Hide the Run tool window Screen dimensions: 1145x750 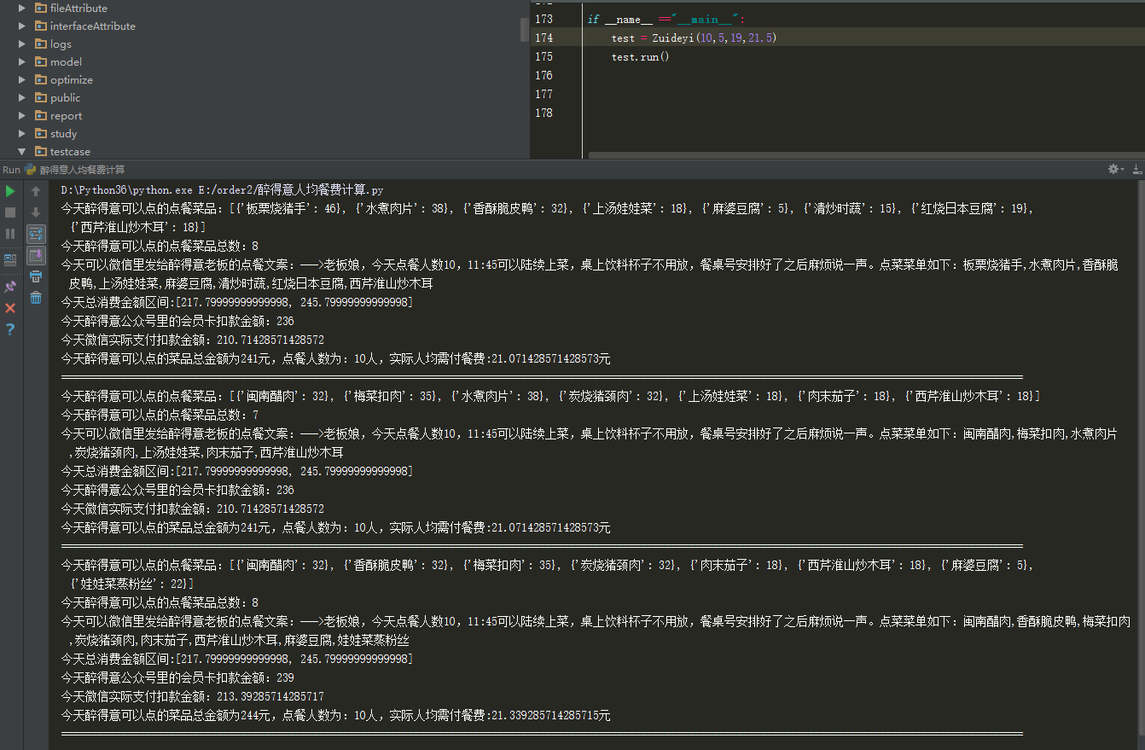[x=1136, y=170]
